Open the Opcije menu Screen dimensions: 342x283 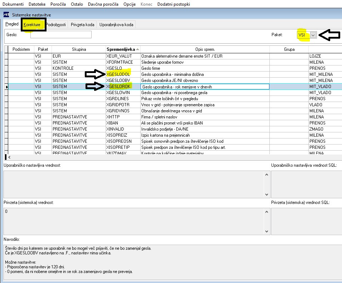click(x=130, y=4)
